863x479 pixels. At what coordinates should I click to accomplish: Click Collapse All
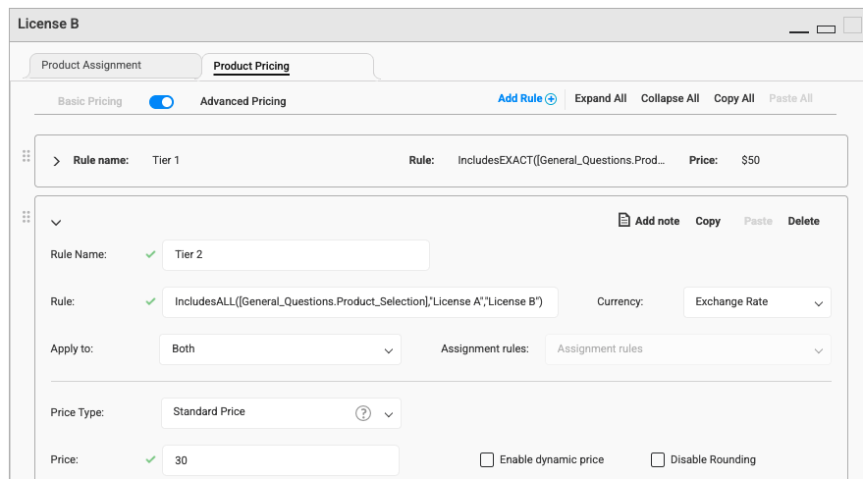[670, 98]
